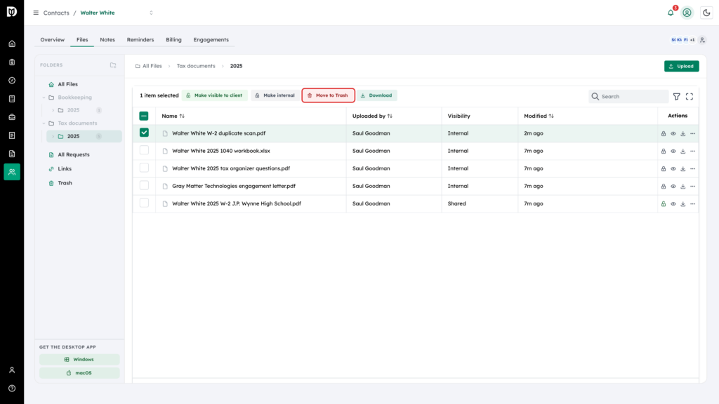Click lock icon for 1040 workbook.xlsx row

click(x=663, y=151)
